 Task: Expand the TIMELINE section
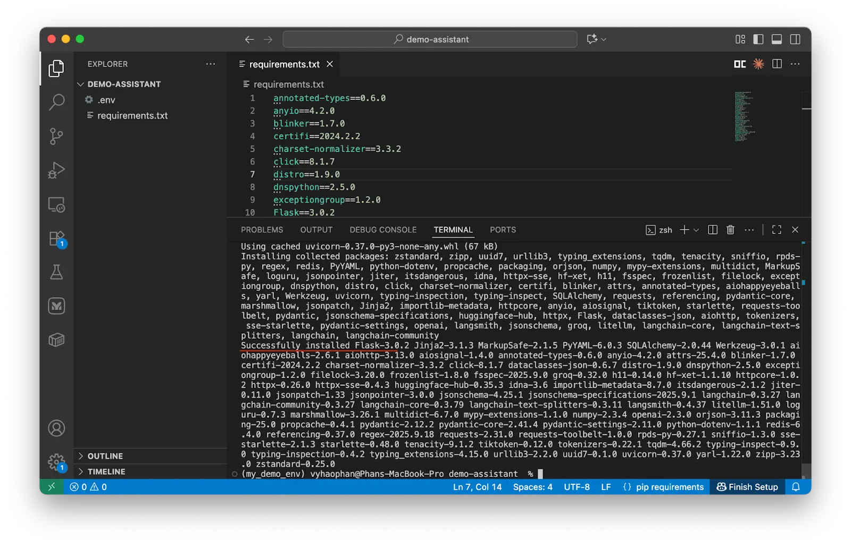pos(106,472)
